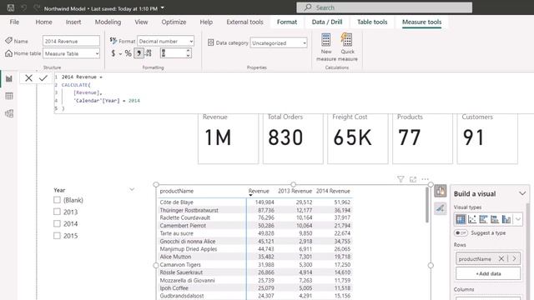Click the decimal places stepper field

176,52
